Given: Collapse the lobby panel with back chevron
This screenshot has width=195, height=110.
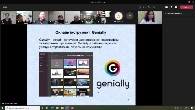Looking at the screenshot, I should tap(166, 13).
